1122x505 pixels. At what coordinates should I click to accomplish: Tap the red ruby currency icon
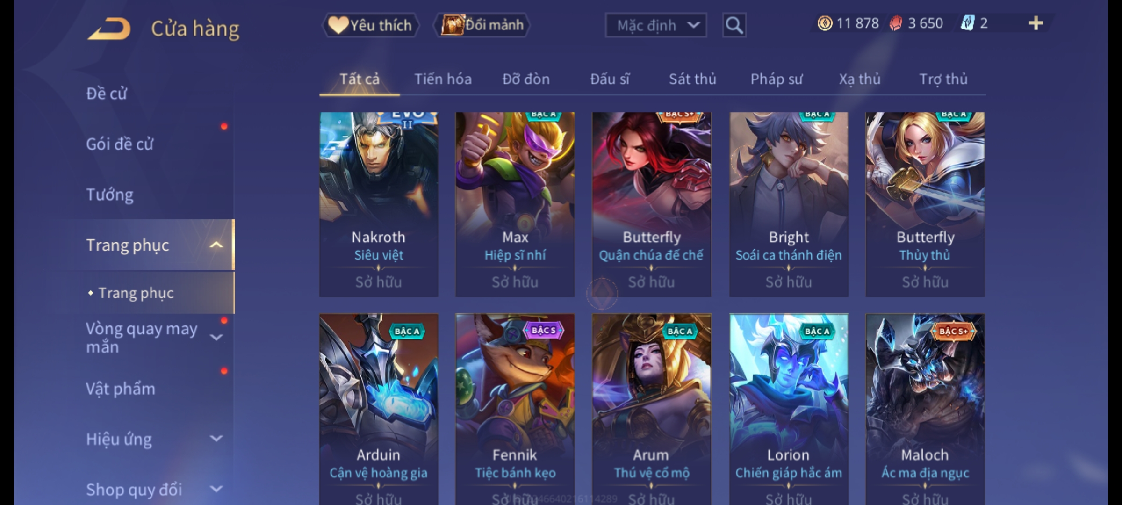896,23
